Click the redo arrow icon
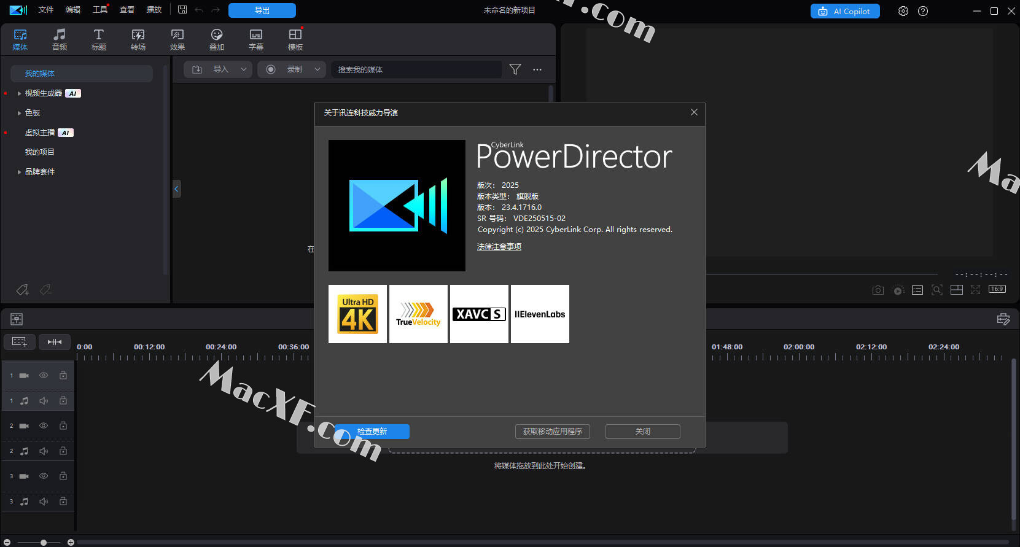The image size is (1020, 547). coord(216,10)
